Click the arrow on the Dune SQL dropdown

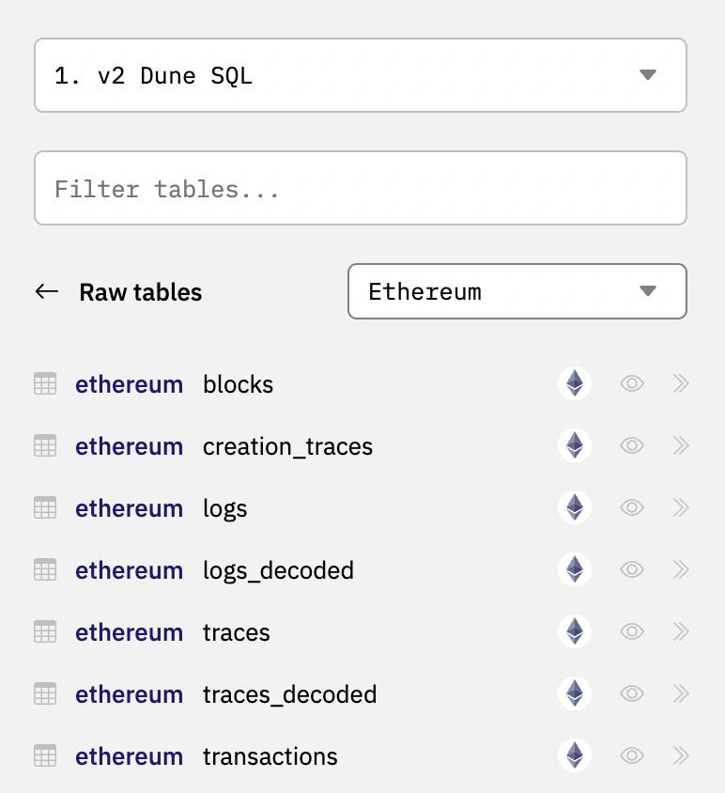648,75
